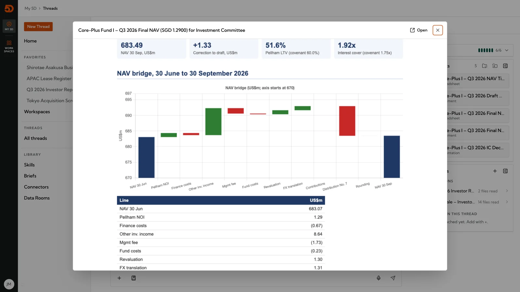Click the US$m table column header
520x292 pixels.
(x=316, y=200)
